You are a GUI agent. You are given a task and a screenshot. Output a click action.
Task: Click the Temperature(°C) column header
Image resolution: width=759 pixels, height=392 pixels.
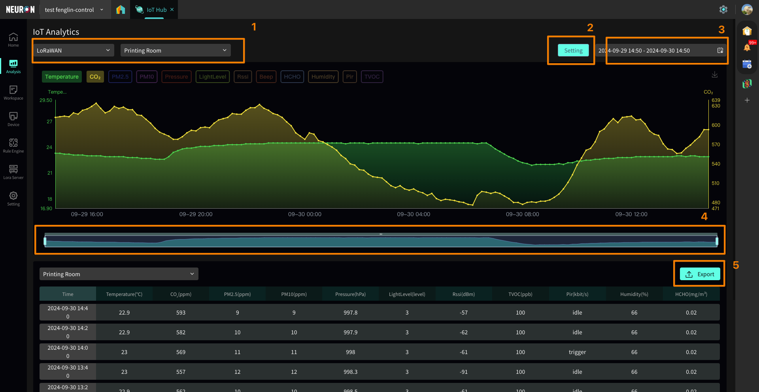(124, 294)
